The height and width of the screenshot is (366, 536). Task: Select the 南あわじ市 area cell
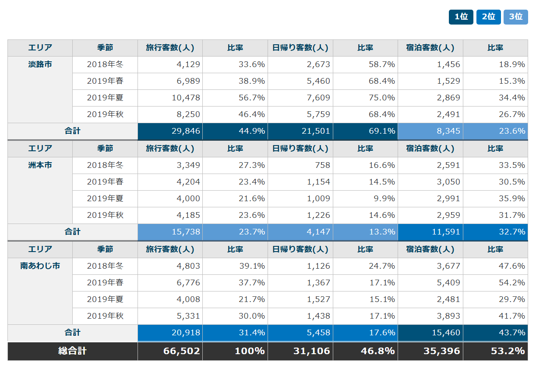point(40,266)
